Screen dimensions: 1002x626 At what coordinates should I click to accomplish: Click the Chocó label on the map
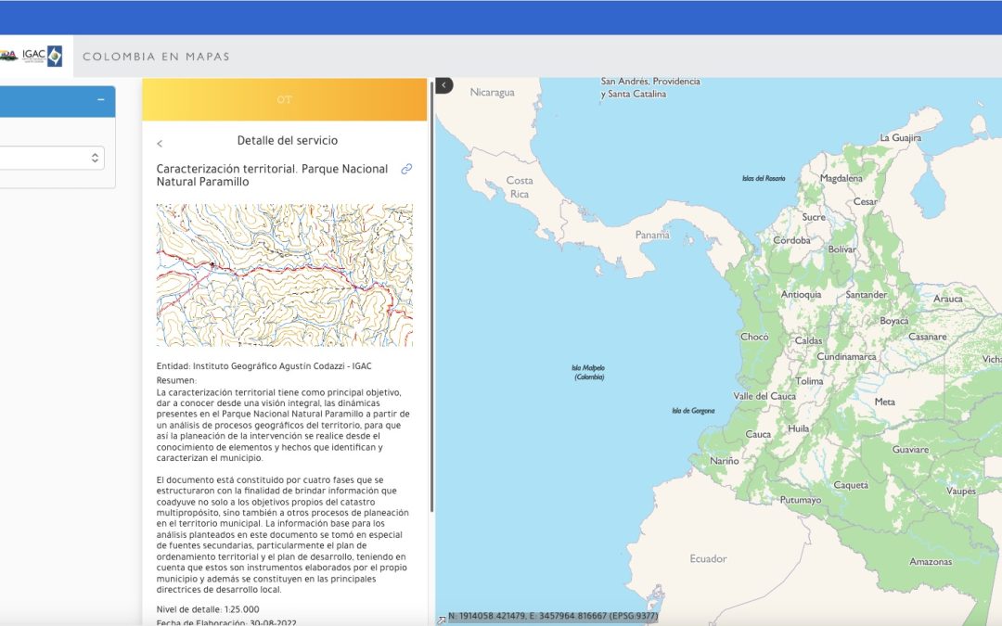pyautogui.click(x=754, y=337)
